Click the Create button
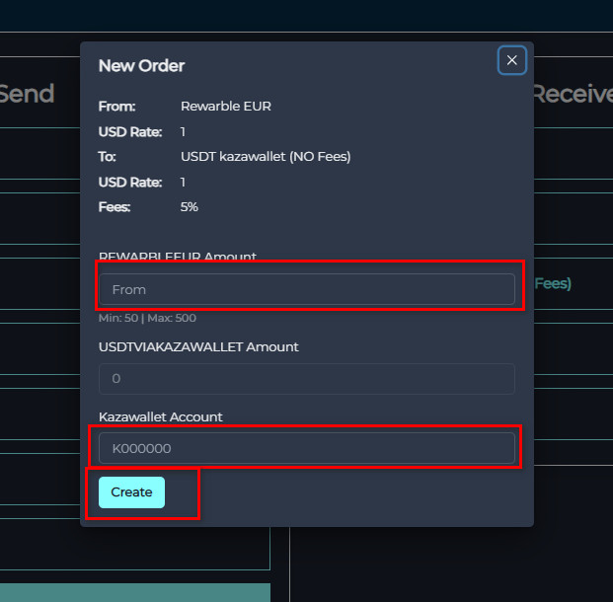This screenshot has height=602, width=613. pyautogui.click(x=131, y=492)
